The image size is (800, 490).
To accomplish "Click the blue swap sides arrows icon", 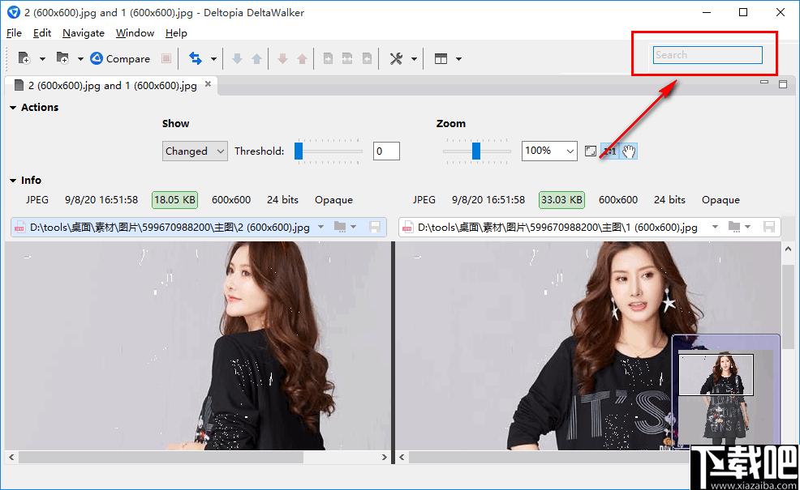I will pos(196,58).
